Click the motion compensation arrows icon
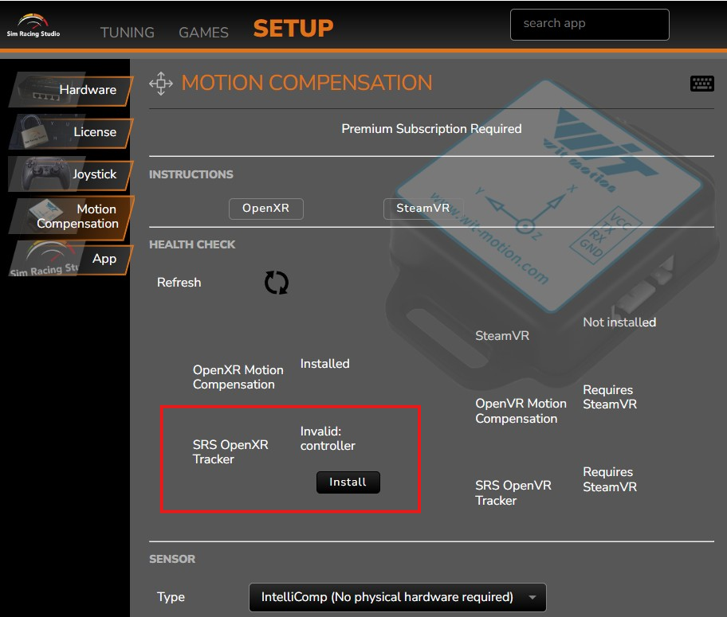727x617 pixels. click(161, 84)
